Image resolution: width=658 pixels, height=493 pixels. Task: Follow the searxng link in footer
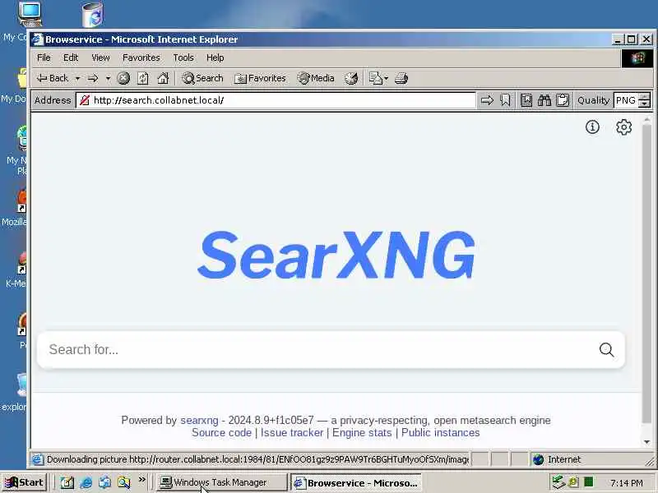199,420
